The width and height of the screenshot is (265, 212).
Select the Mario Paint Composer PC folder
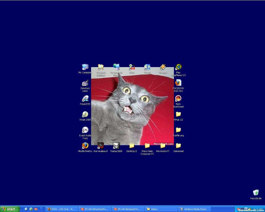point(147,146)
